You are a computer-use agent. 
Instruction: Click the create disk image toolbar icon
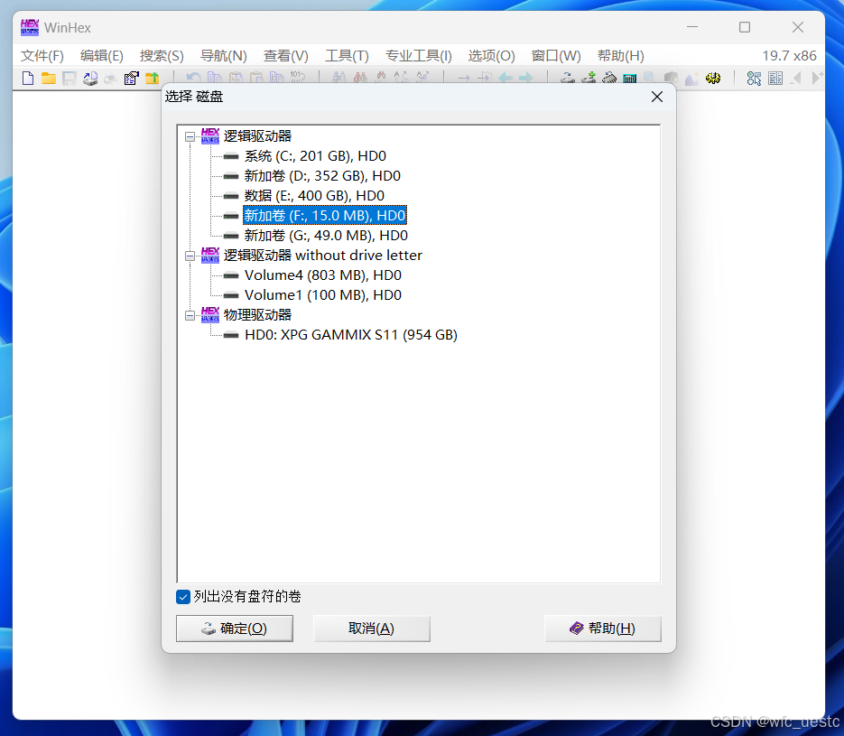point(90,78)
